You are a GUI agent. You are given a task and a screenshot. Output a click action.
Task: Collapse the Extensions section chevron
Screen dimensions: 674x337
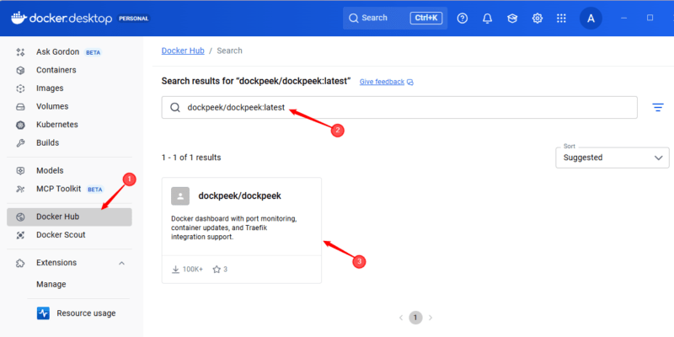pos(121,263)
